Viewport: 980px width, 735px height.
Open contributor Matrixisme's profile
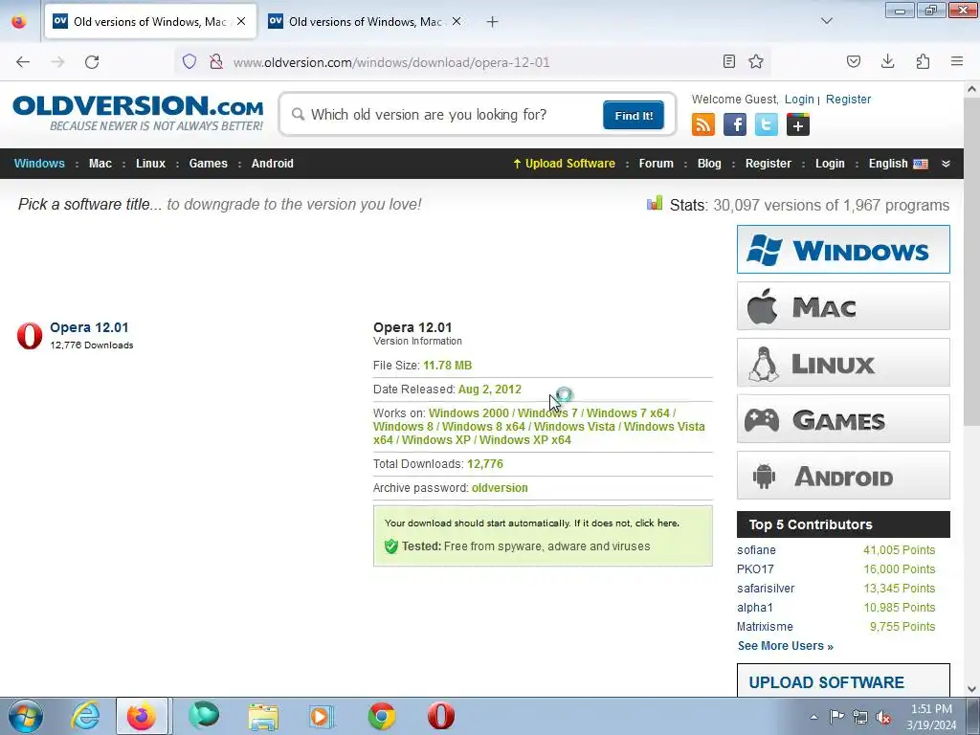click(x=765, y=626)
